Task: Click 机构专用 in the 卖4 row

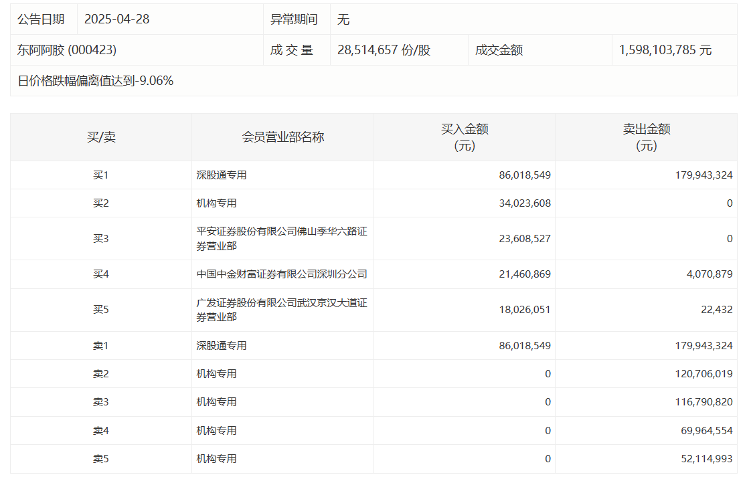Action: coord(216,430)
